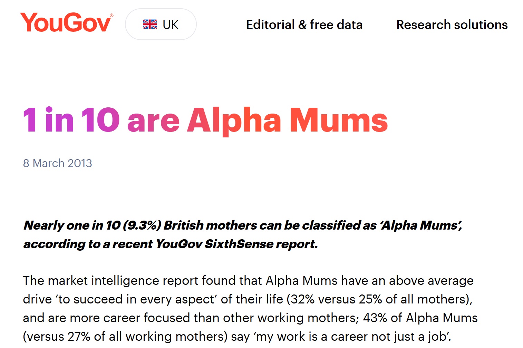Click the '1 in 10' headline text
The width and height of the screenshot is (523, 348).
click(x=71, y=120)
